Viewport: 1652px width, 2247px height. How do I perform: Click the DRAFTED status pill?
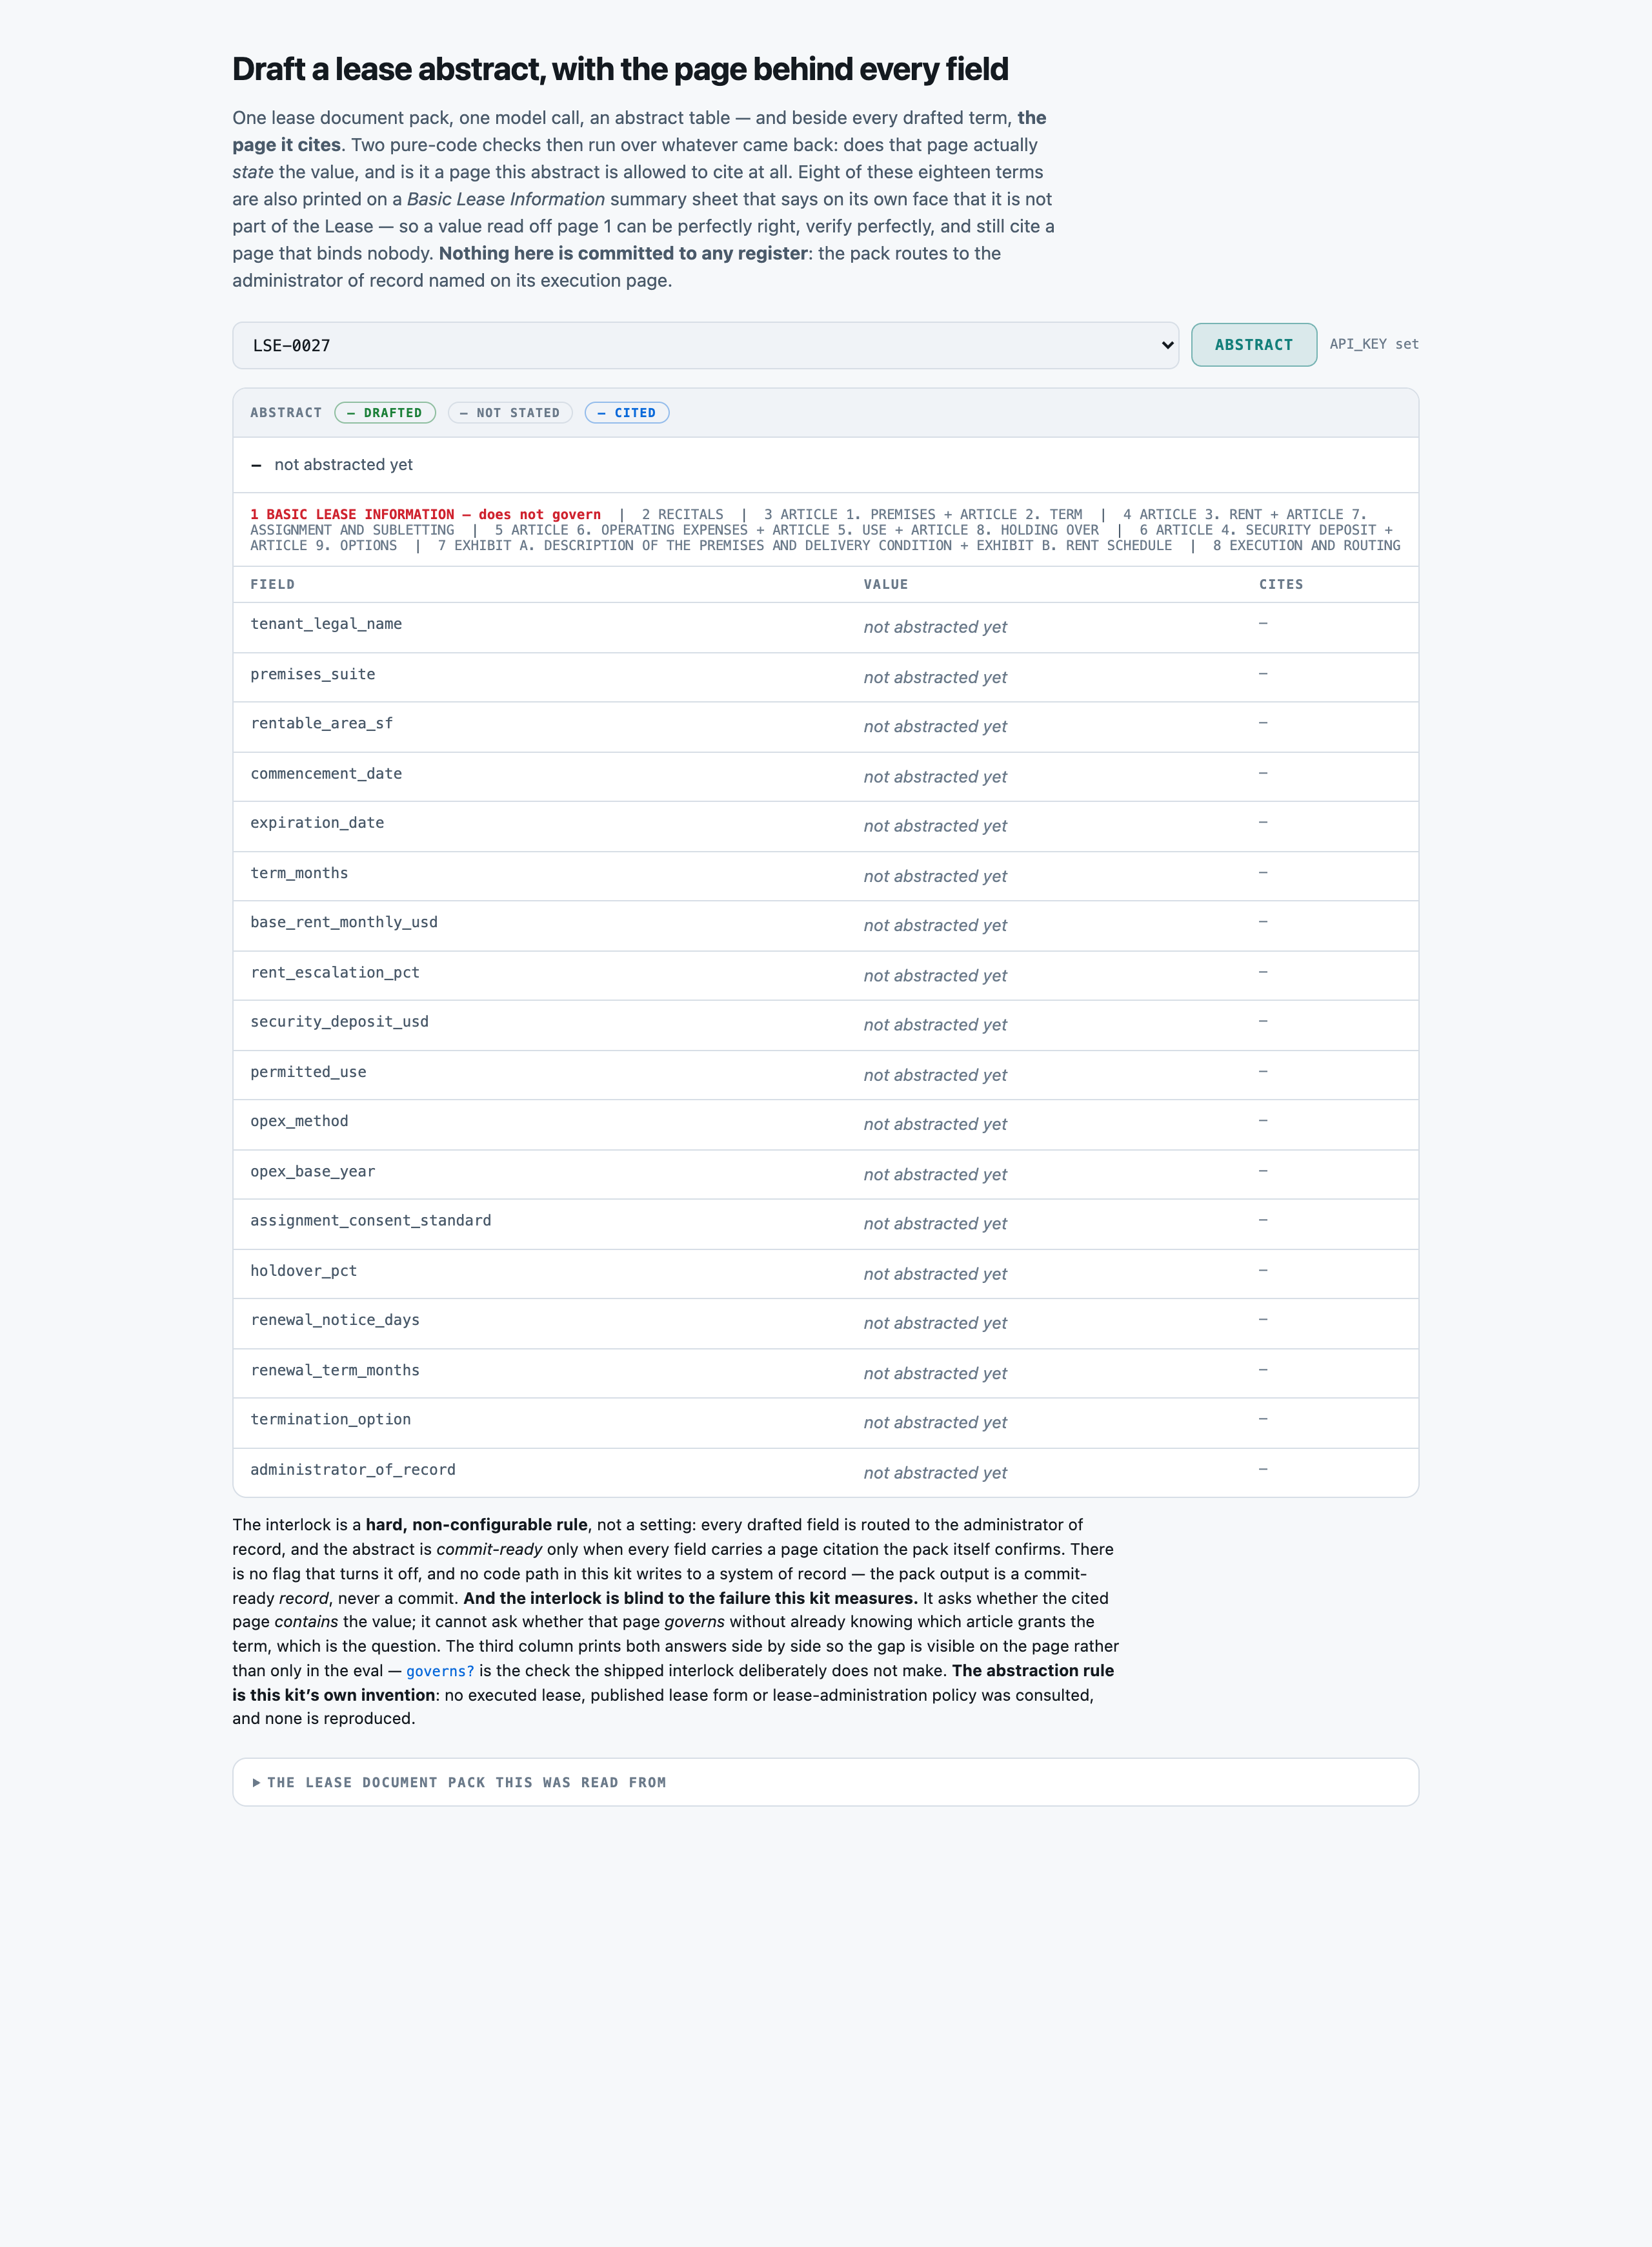coord(385,412)
